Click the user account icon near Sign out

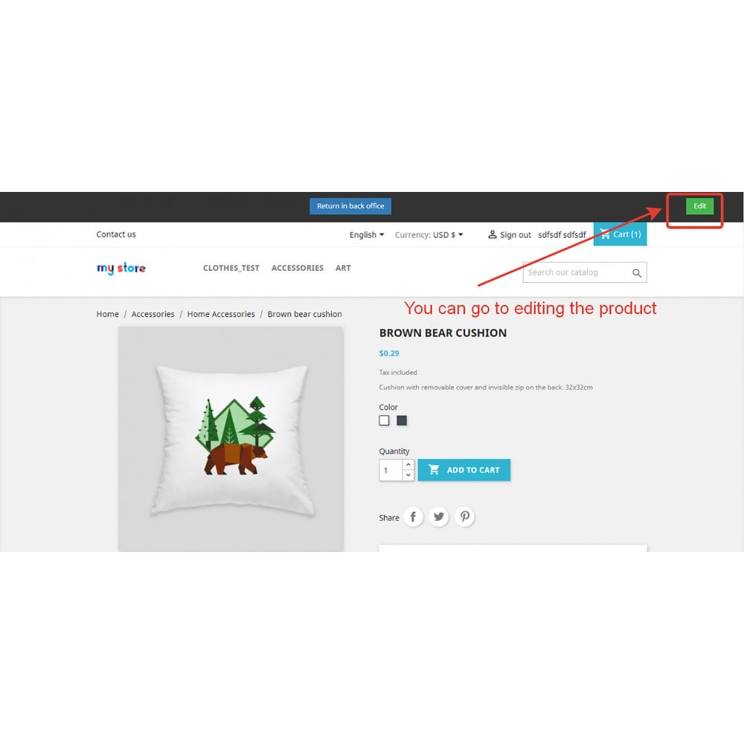coord(493,234)
